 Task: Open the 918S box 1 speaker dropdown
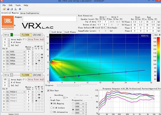click(18, 52)
